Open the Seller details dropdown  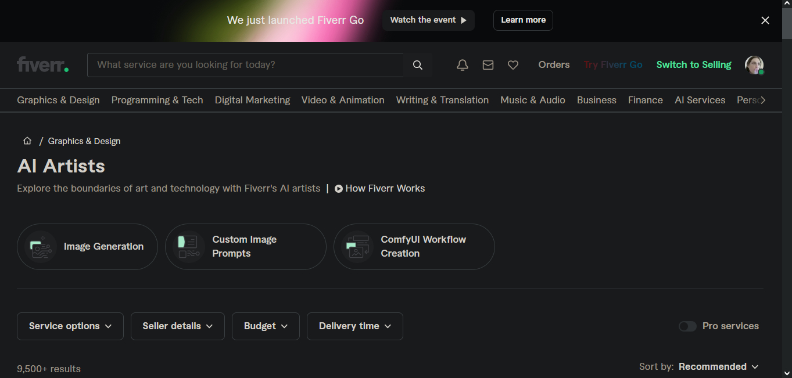click(x=178, y=326)
